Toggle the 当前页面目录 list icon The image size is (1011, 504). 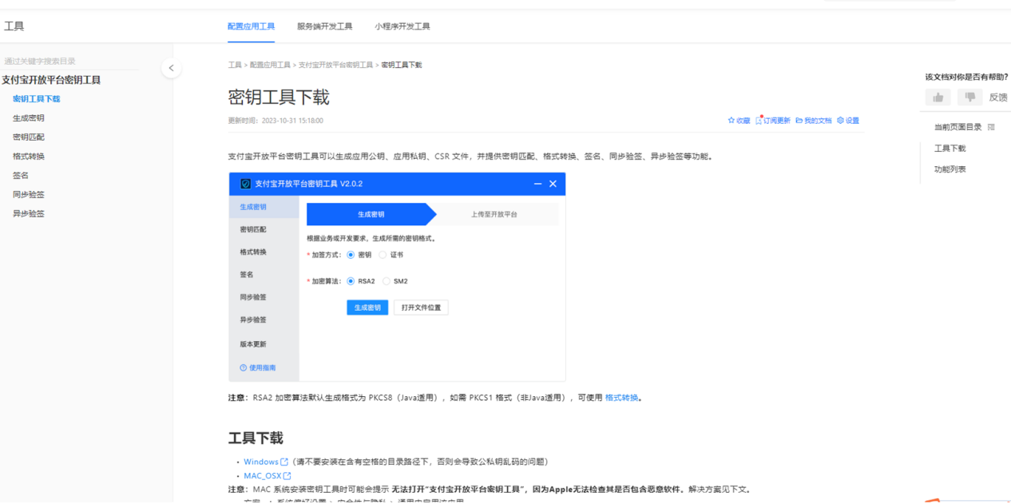click(x=991, y=127)
